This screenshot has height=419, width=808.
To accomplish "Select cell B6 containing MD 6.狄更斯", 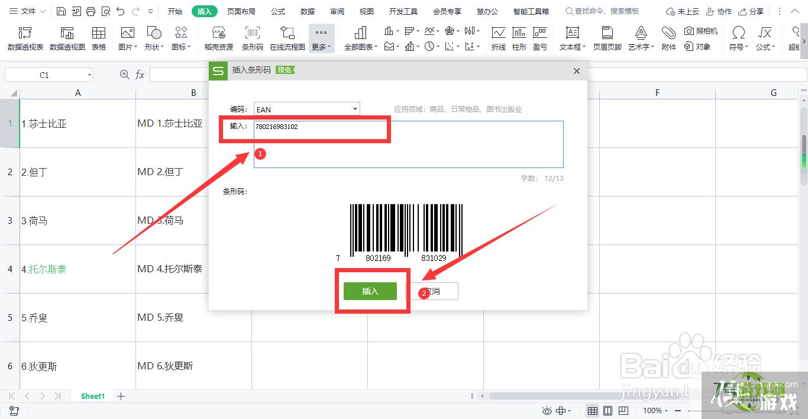I will (x=193, y=366).
